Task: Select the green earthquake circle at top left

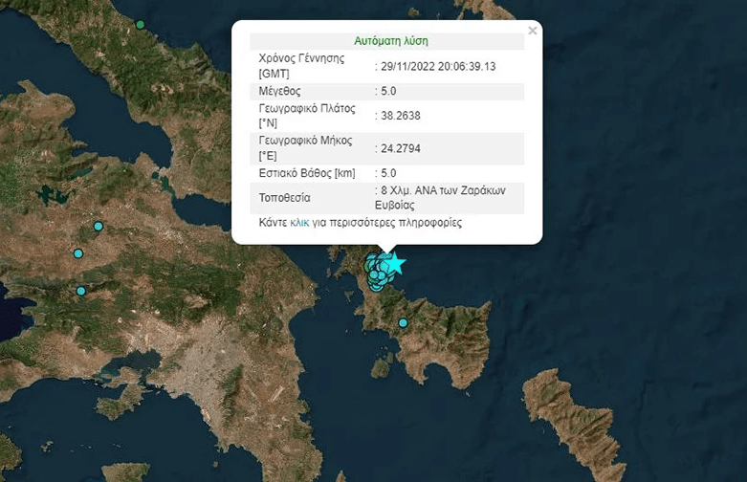Action: (x=141, y=25)
